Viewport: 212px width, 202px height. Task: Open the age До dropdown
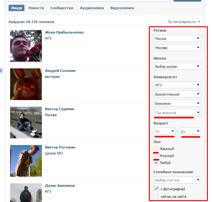[190, 131]
